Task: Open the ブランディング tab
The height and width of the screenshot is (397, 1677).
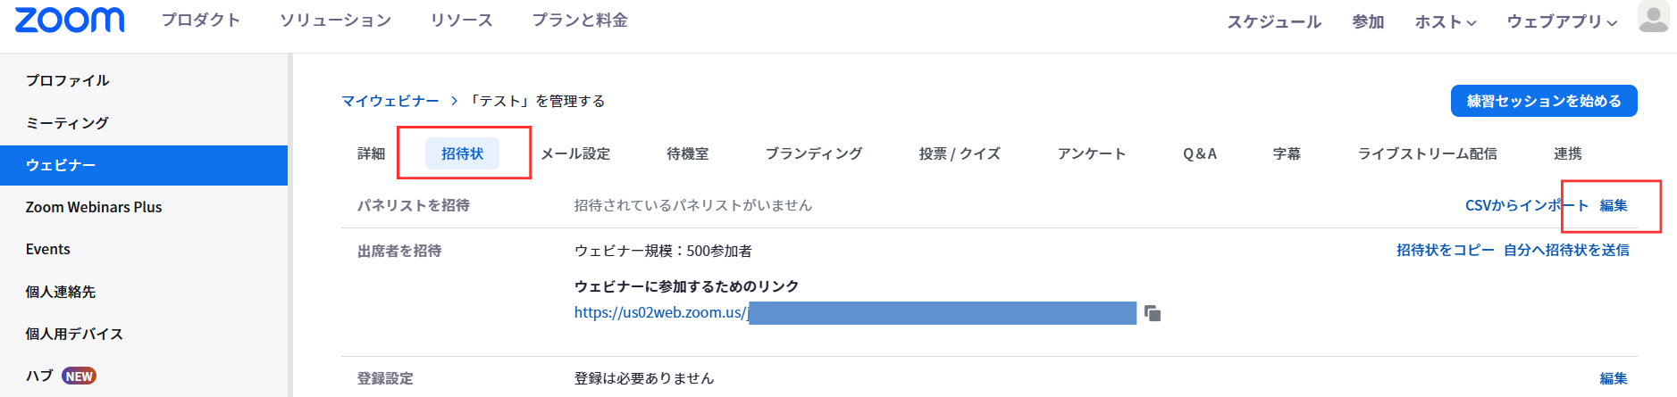Action: pyautogui.click(x=813, y=153)
